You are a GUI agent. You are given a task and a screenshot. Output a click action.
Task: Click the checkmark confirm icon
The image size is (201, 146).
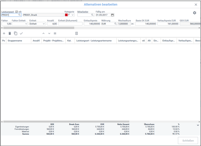(x=21, y=33)
